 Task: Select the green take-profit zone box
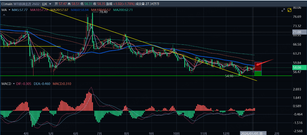click(258, 73)
